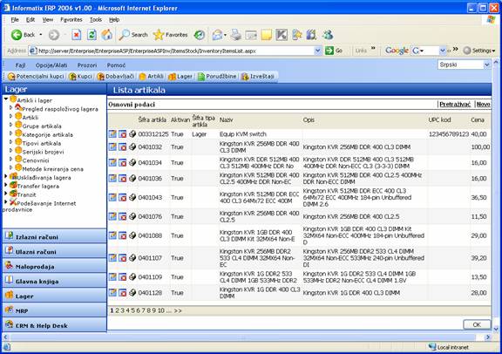Open the Srpski language dropdown
Viewport: 502px width, 354px height.
point(486,65)
